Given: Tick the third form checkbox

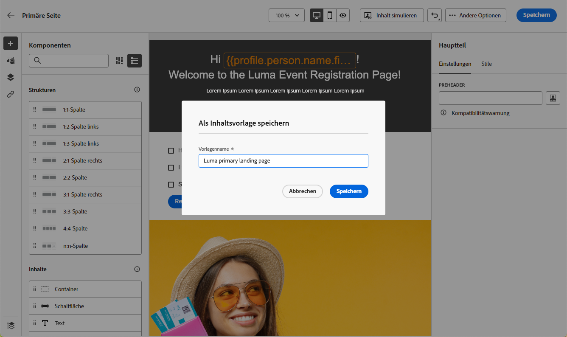Looking at the screenshot, I should tap(171, 184).
